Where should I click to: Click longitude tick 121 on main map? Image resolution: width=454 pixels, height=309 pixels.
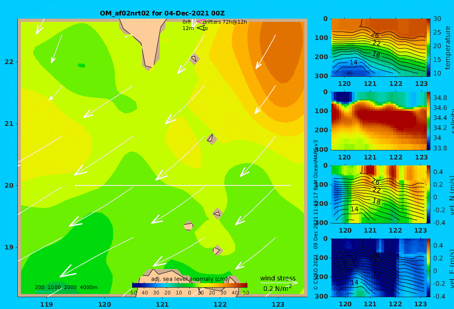(x=162, y=304)
